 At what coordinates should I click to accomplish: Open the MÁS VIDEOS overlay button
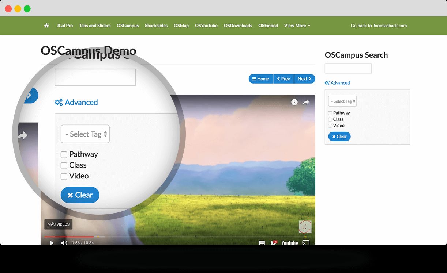[59, 224]
